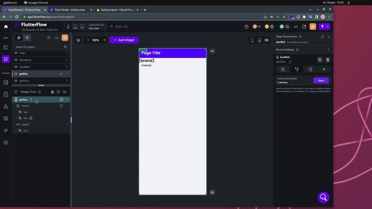The image size is (372, 209).
Task: Click the Route Settings info icon
Action: (x=298, y=49)
